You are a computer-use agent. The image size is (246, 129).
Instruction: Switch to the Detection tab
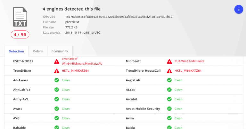click(x=16, y=51)
